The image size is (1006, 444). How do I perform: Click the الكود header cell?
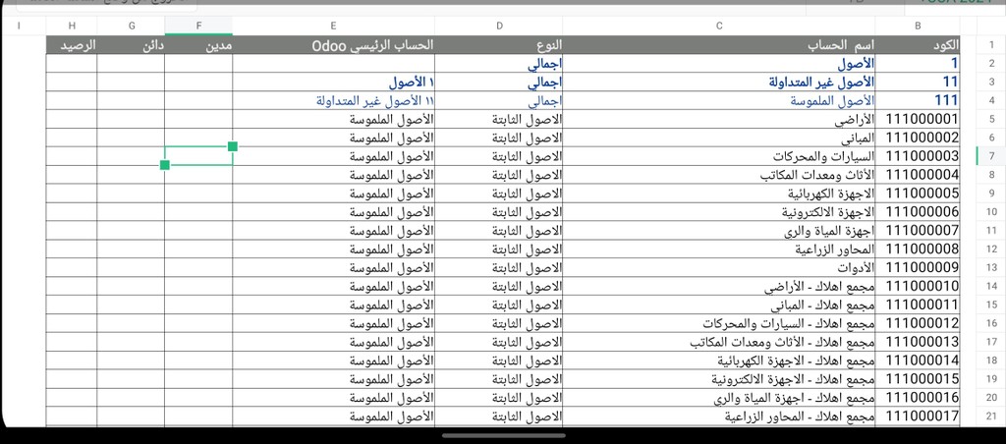(918, 45)
